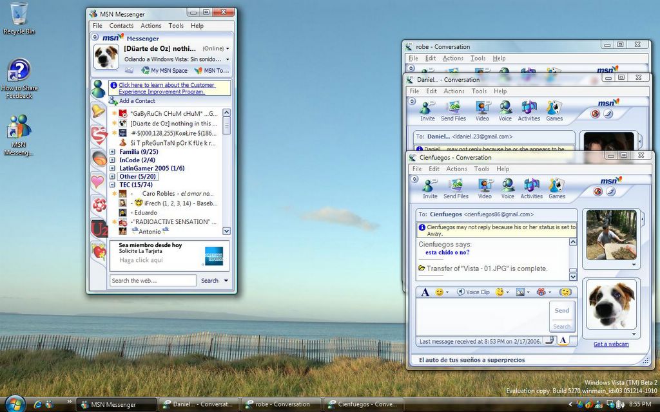
Task: Click scroll down arrow in MSN contact list
Action: click(x=226, y=231)
